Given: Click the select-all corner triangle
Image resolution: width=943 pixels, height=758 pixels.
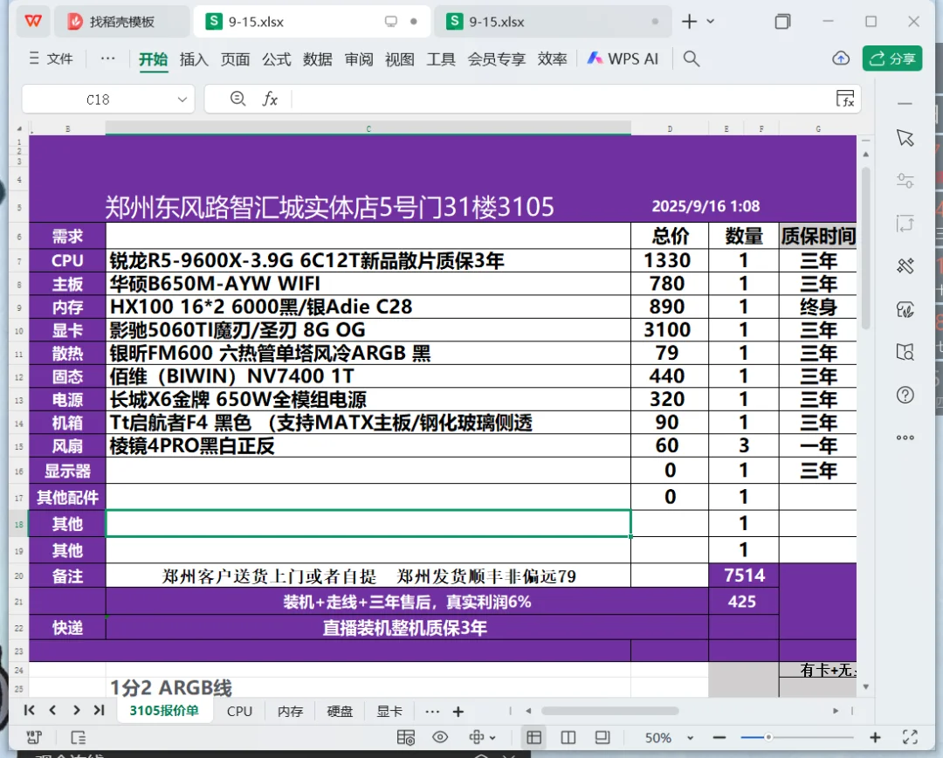Looking at the screenshot, I should [x=19, y=128].
